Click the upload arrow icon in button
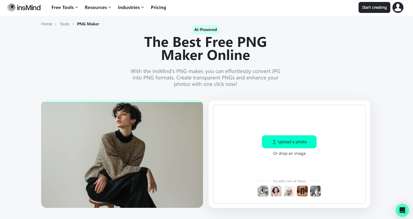 274,142
